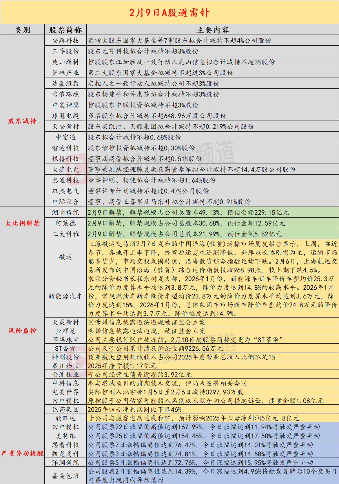Viewport: 339px width, 484px height.
Task: Select the '严重异动提醒' category cell
Action: tap(22, 453)
